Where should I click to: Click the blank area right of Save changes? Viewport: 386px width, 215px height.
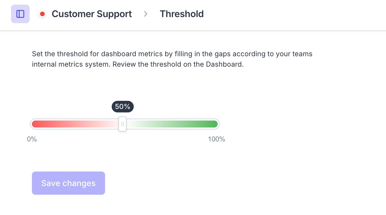click(232, 183)
